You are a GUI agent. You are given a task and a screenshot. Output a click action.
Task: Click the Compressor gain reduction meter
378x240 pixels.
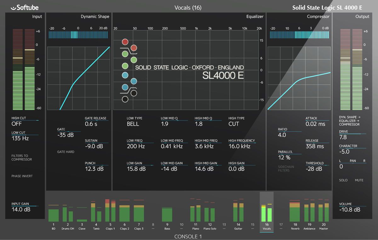click(299, 35)
